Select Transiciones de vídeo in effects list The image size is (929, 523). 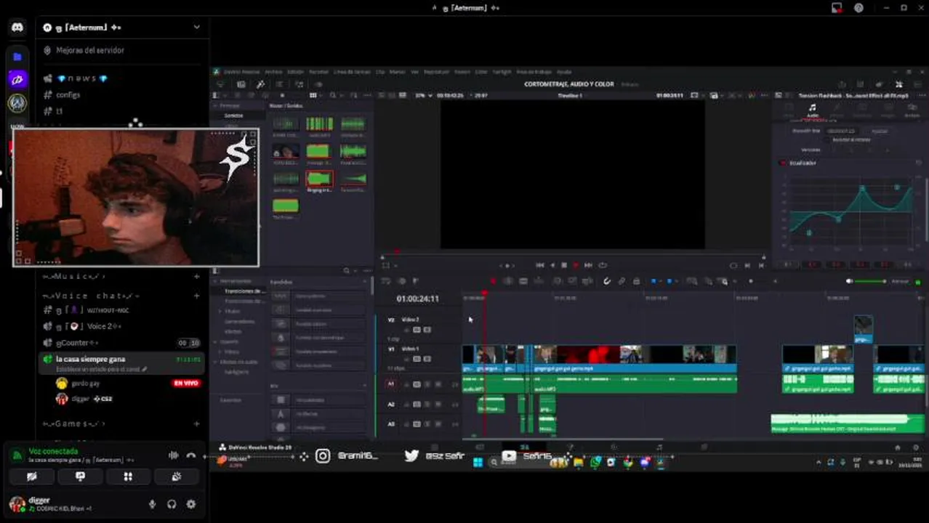tap(244, 291)
